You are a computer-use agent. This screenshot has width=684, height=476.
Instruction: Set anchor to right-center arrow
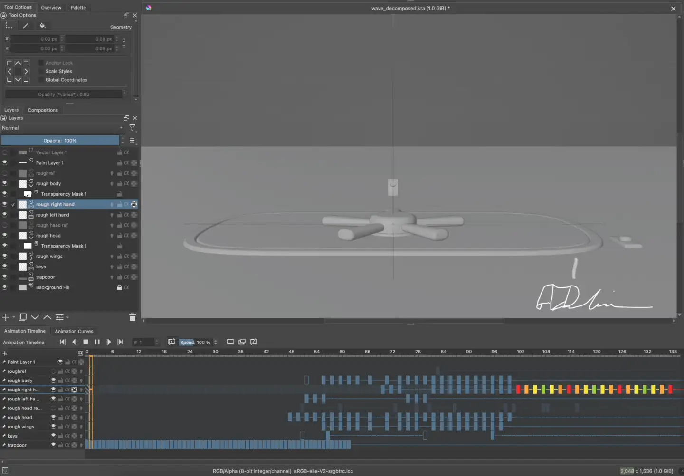[26, 71]
